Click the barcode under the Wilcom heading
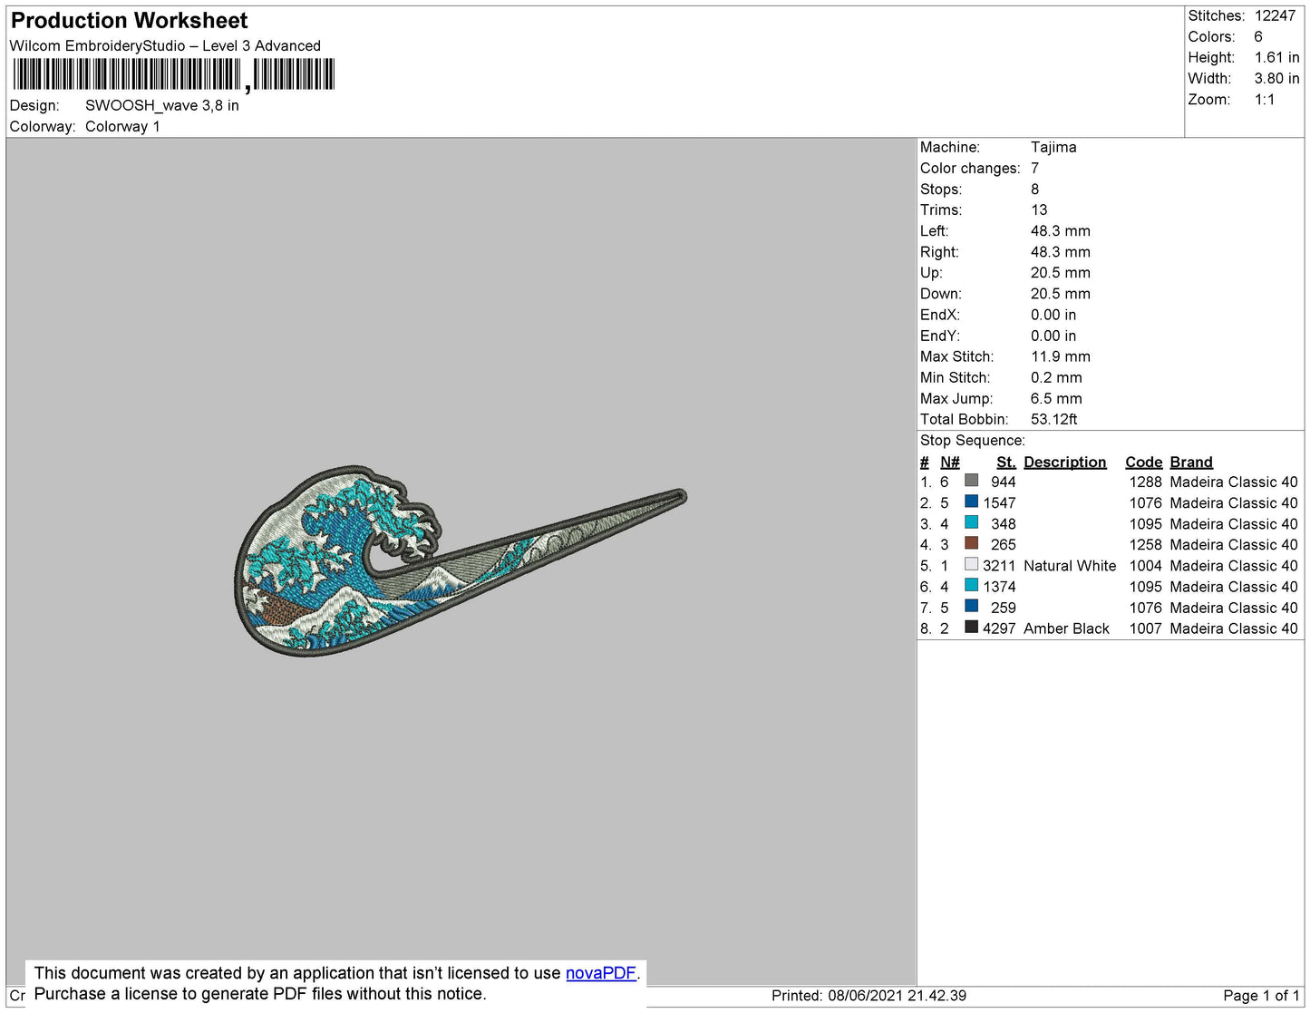The image size is (1310, 1013). 173,74
